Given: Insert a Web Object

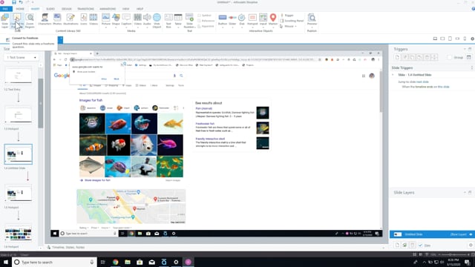Looking at the screenshot, I should click(157, 21).
